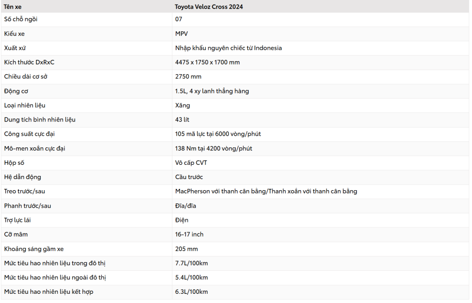
Task: Select the 'Toyota Veloz Cross 2024' header text
Action: click(x=209, y=7)
